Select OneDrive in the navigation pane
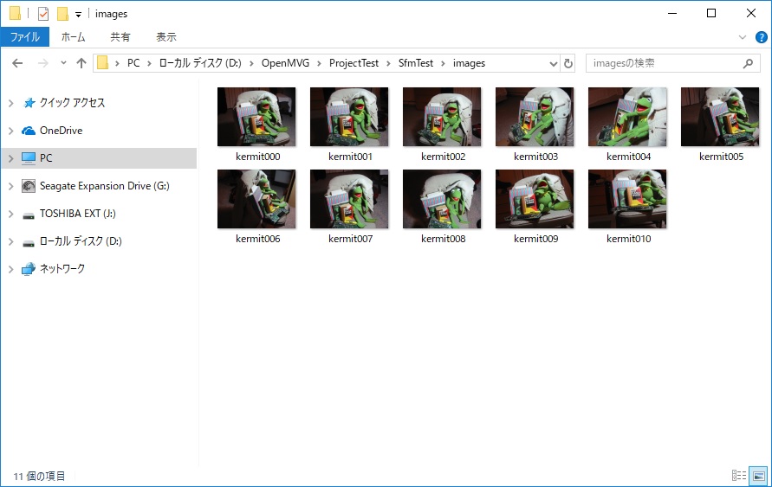 tap(61, 131)
